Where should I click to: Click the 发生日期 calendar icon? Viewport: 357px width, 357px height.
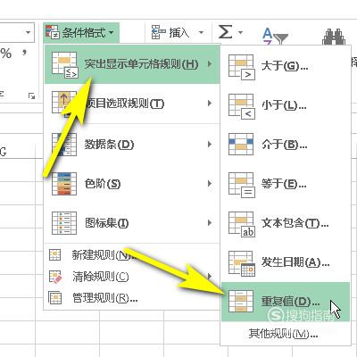tap(242, 263)
